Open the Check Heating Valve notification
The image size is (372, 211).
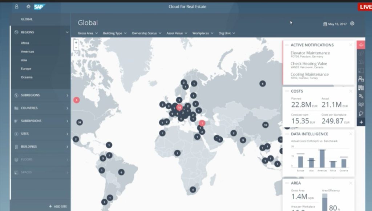point(309,65)
